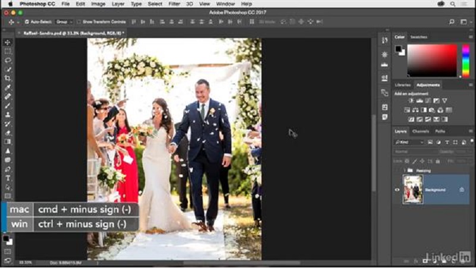Viewport: 476px width, 268px height.
Task: Expand the Resizing layer group
Action: click(405, 170)
